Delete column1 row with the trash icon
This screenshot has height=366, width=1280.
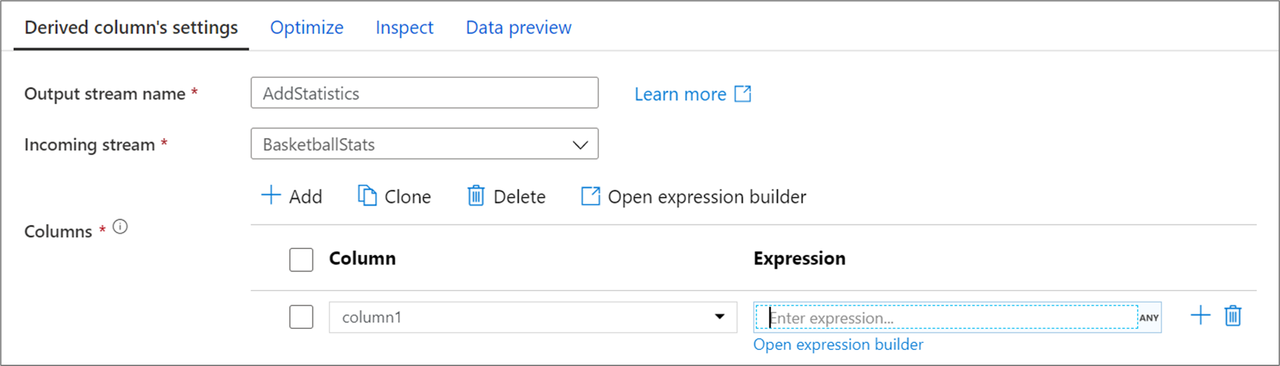click(1233, 316)
